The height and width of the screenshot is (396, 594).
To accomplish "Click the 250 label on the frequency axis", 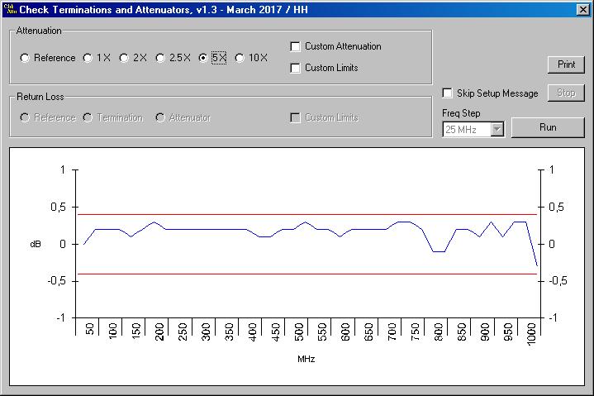I will 183,332.
